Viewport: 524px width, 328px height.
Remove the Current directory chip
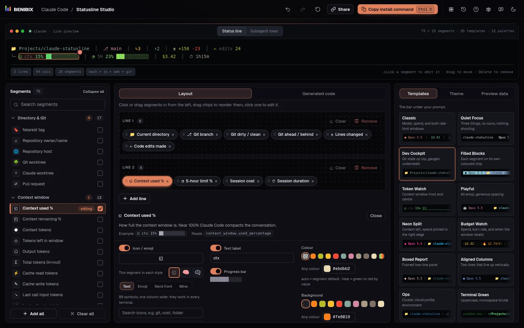(x=173, y=135)
